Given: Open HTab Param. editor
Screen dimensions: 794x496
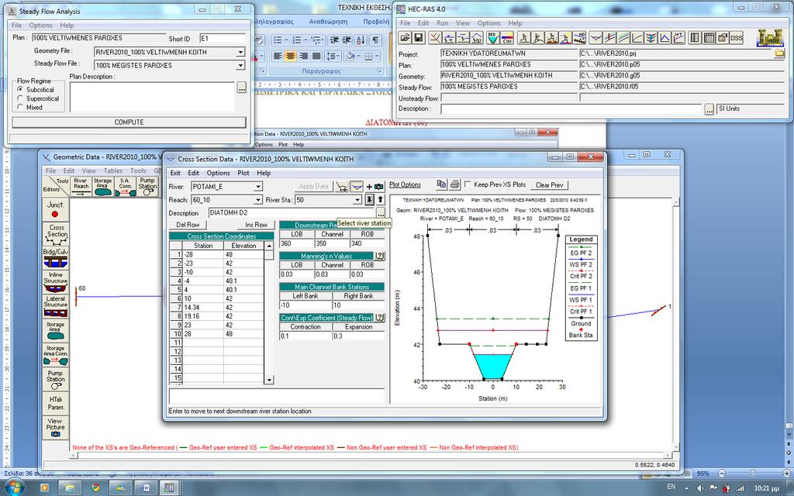Looking at the screenshot, I should (x=55, y=403).
